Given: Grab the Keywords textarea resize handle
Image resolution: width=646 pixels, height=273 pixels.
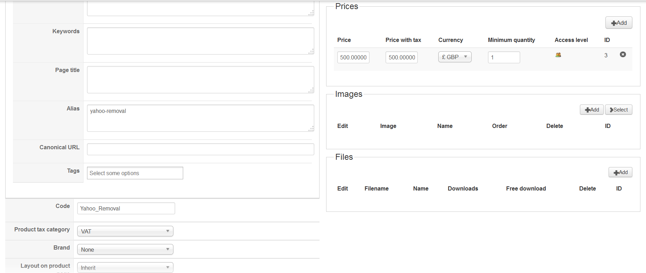Looking at the screenshot, I should (311, 52).
